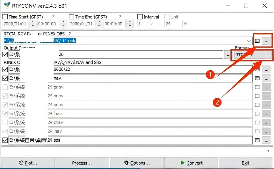Click the view icon in the 24.inav row

257,131
